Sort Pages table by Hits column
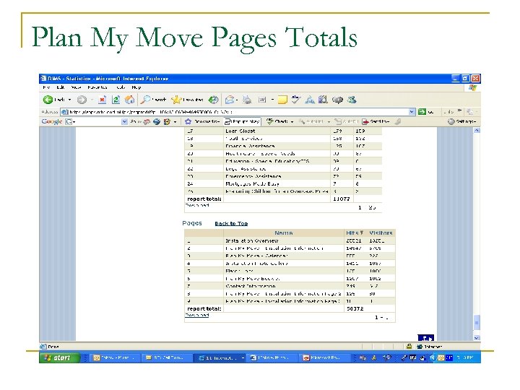 click(x=355, y=233)
